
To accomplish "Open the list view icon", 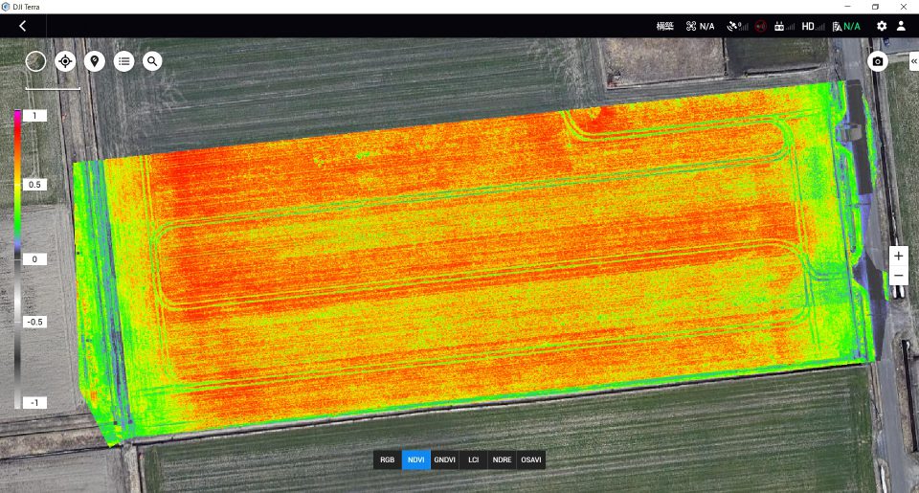I will (x=123, y=61).
